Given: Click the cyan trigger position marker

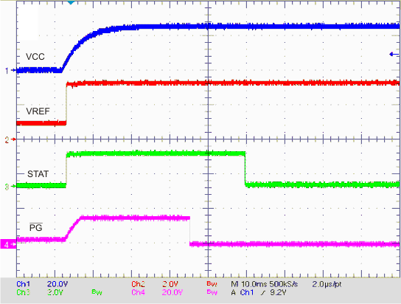Looking at the screenshot, I should [71, 2].
